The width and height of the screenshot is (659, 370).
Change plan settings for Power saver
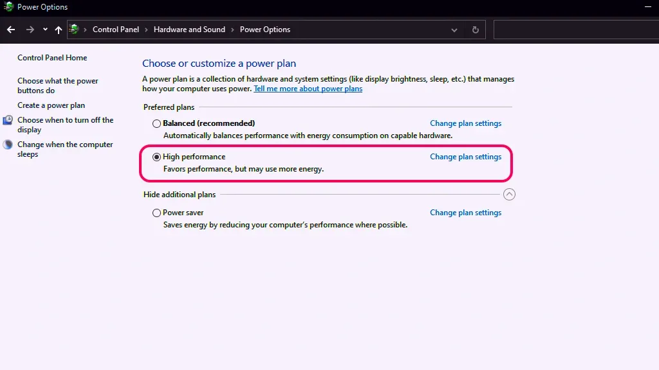tap(465, 212)
